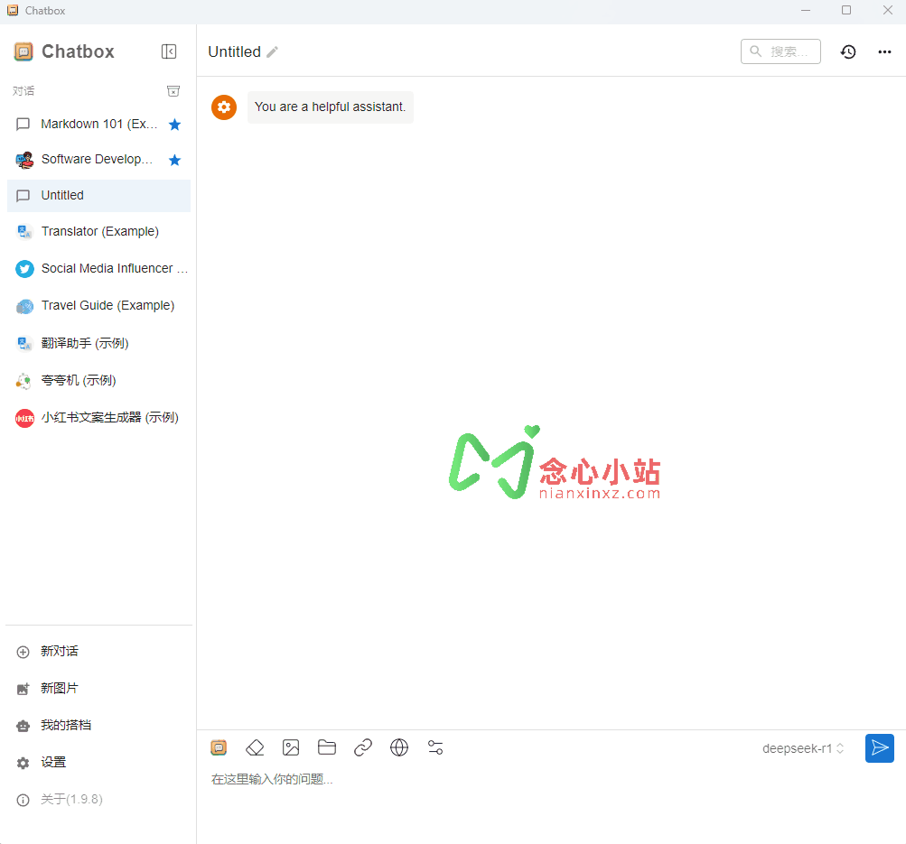The image size is (906, 844).
Task: Open the deepseek-r1 model dropdown
Action: [x=803, y=748]
